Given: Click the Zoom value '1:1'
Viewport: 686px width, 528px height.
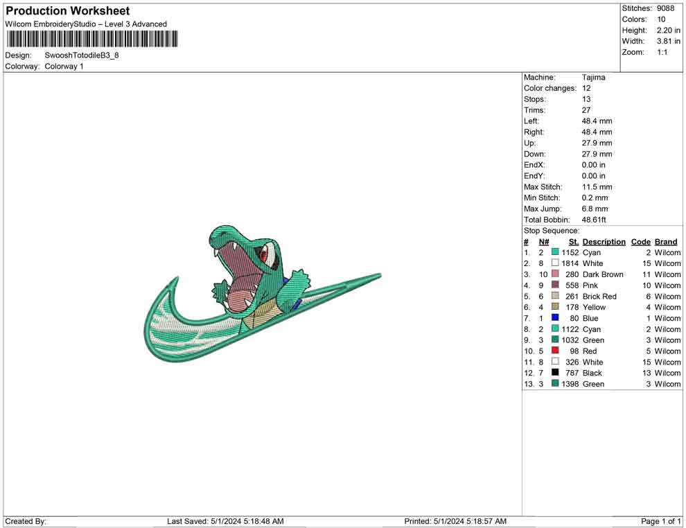Looking at the screenshot, I should click(x=662, y=52).
